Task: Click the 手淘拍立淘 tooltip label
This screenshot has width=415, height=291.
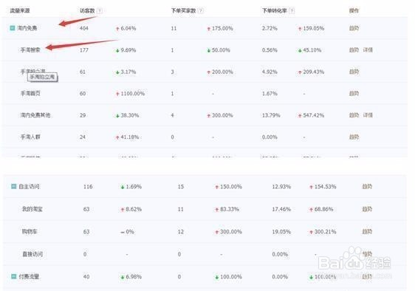Action: (x=42, y=77)
